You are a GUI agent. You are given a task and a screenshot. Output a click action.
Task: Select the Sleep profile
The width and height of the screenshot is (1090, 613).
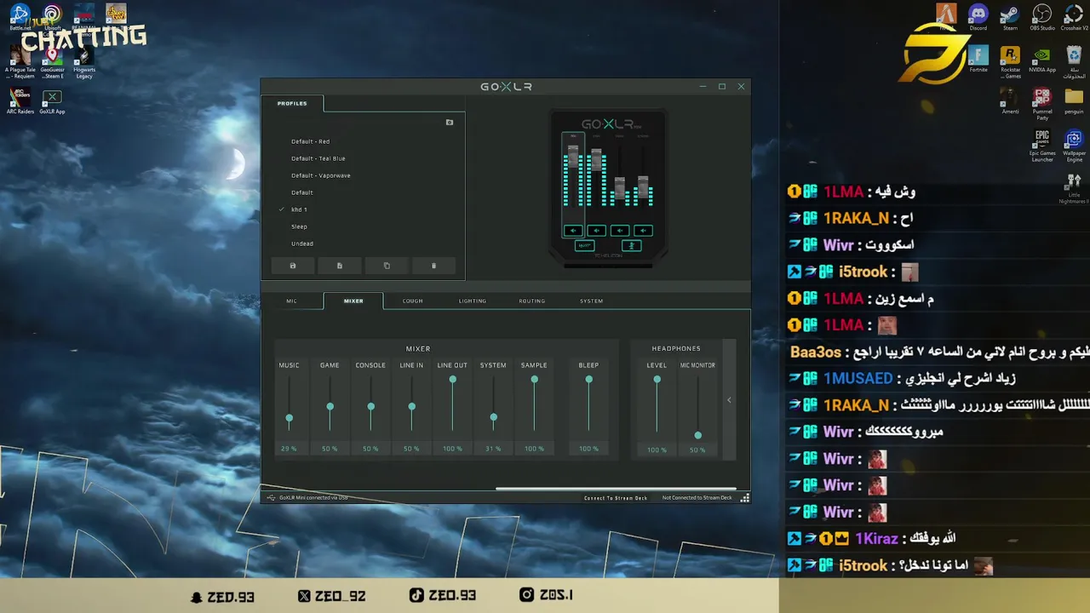[x=299, y=226]
